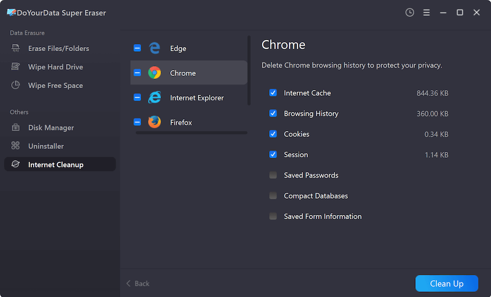Click the Edge browser icon

154,48
